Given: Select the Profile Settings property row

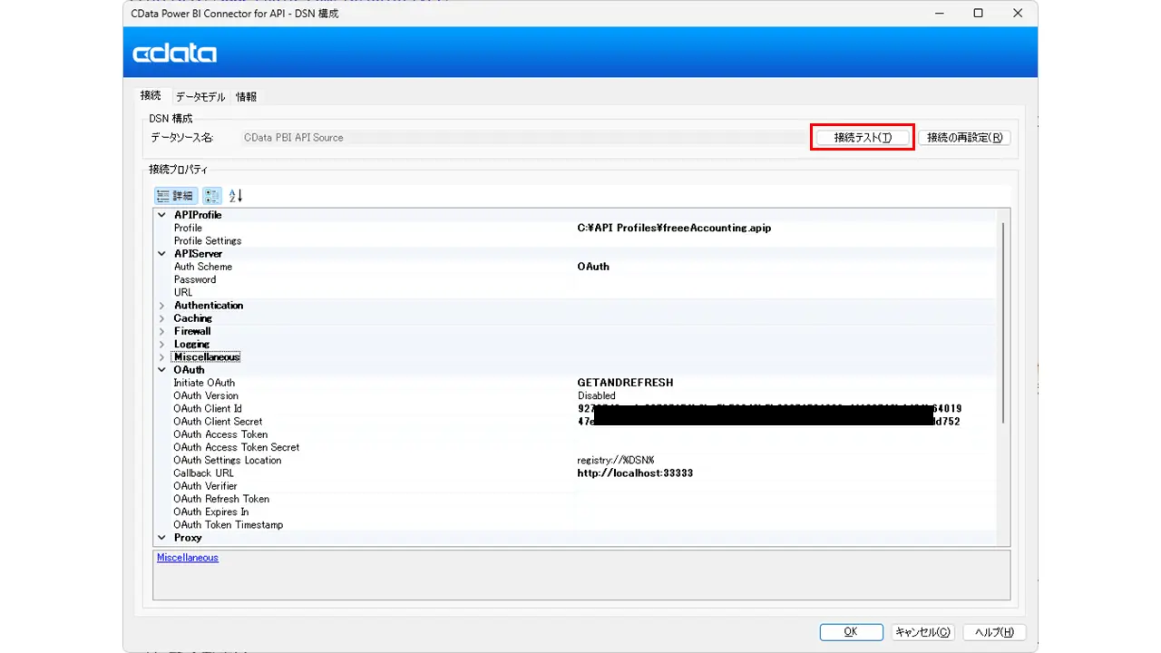Looking at the screenshot, I should tap(576, 241).
